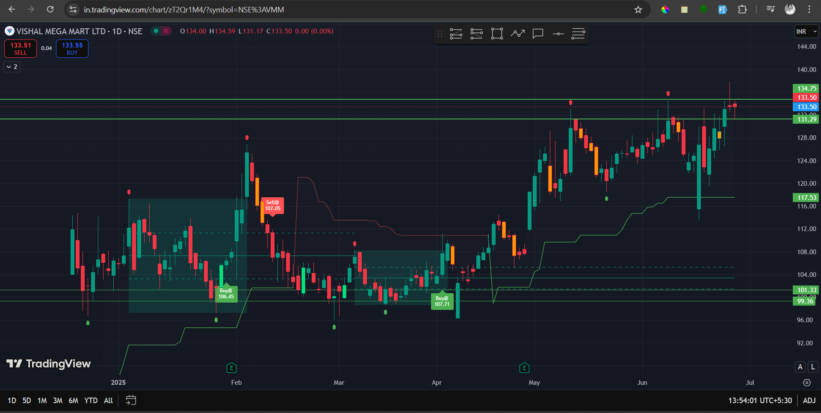Click the 99.36 green price label
Screen dimensions: 821x413
point(804,301)
